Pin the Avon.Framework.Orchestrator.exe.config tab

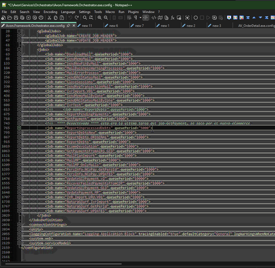pos(68,25)
